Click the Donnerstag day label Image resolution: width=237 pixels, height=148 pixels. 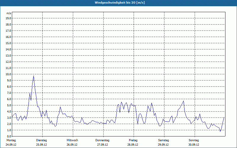(x=102, y=140)
